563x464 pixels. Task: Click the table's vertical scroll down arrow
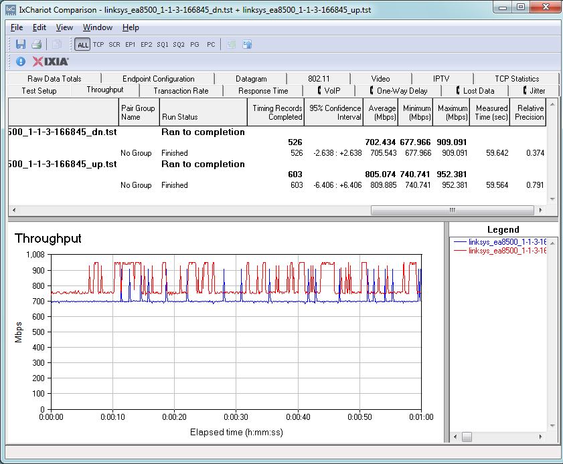[552, 199]
